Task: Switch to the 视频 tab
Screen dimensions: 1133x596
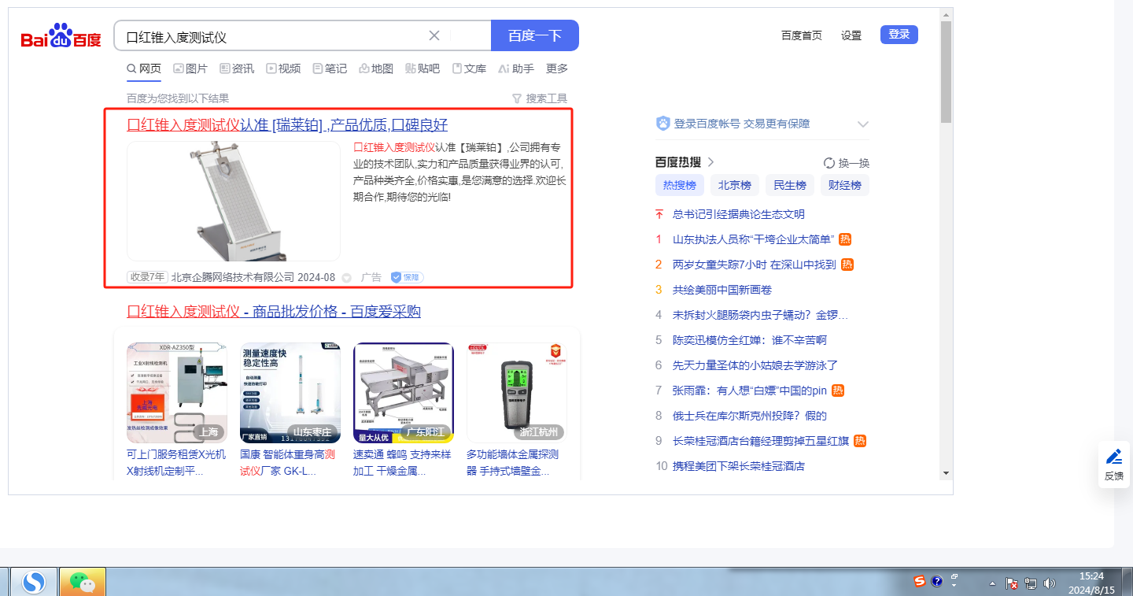Action: coord(283,68)
